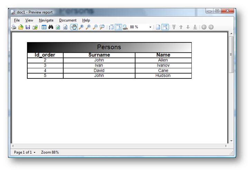
Task: Click the page icon with green refresh arrows
Action: (58, 27)
